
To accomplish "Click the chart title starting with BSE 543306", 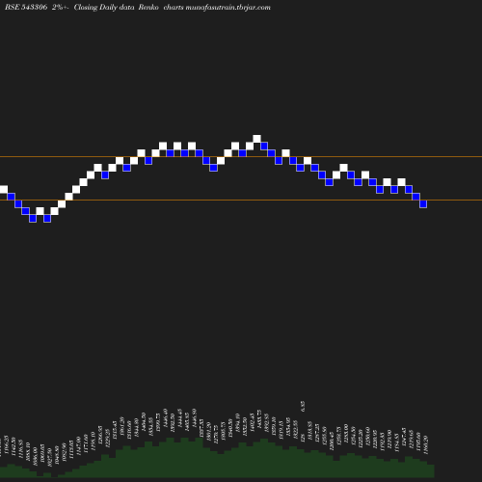I will (138, 7).
